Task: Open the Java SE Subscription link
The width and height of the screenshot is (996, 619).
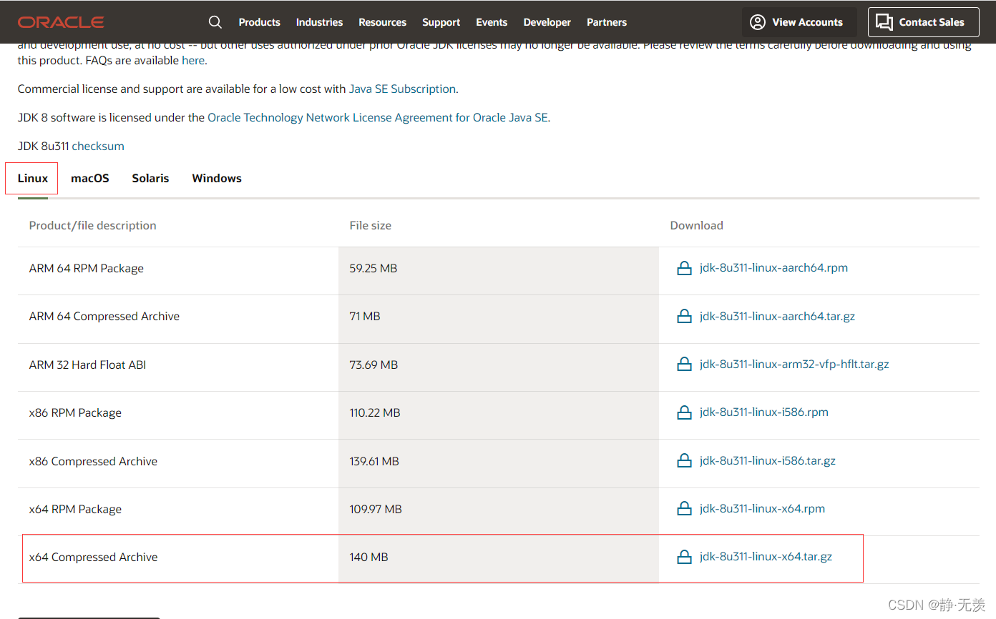Action: point(402,89)
